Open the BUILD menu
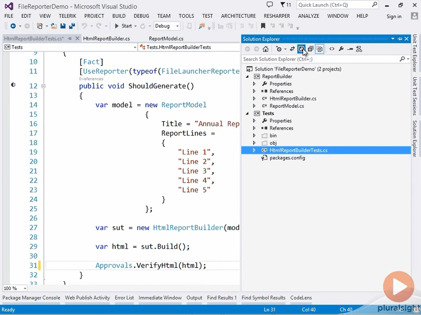The image size is (421, 315). tap(119, 16)
